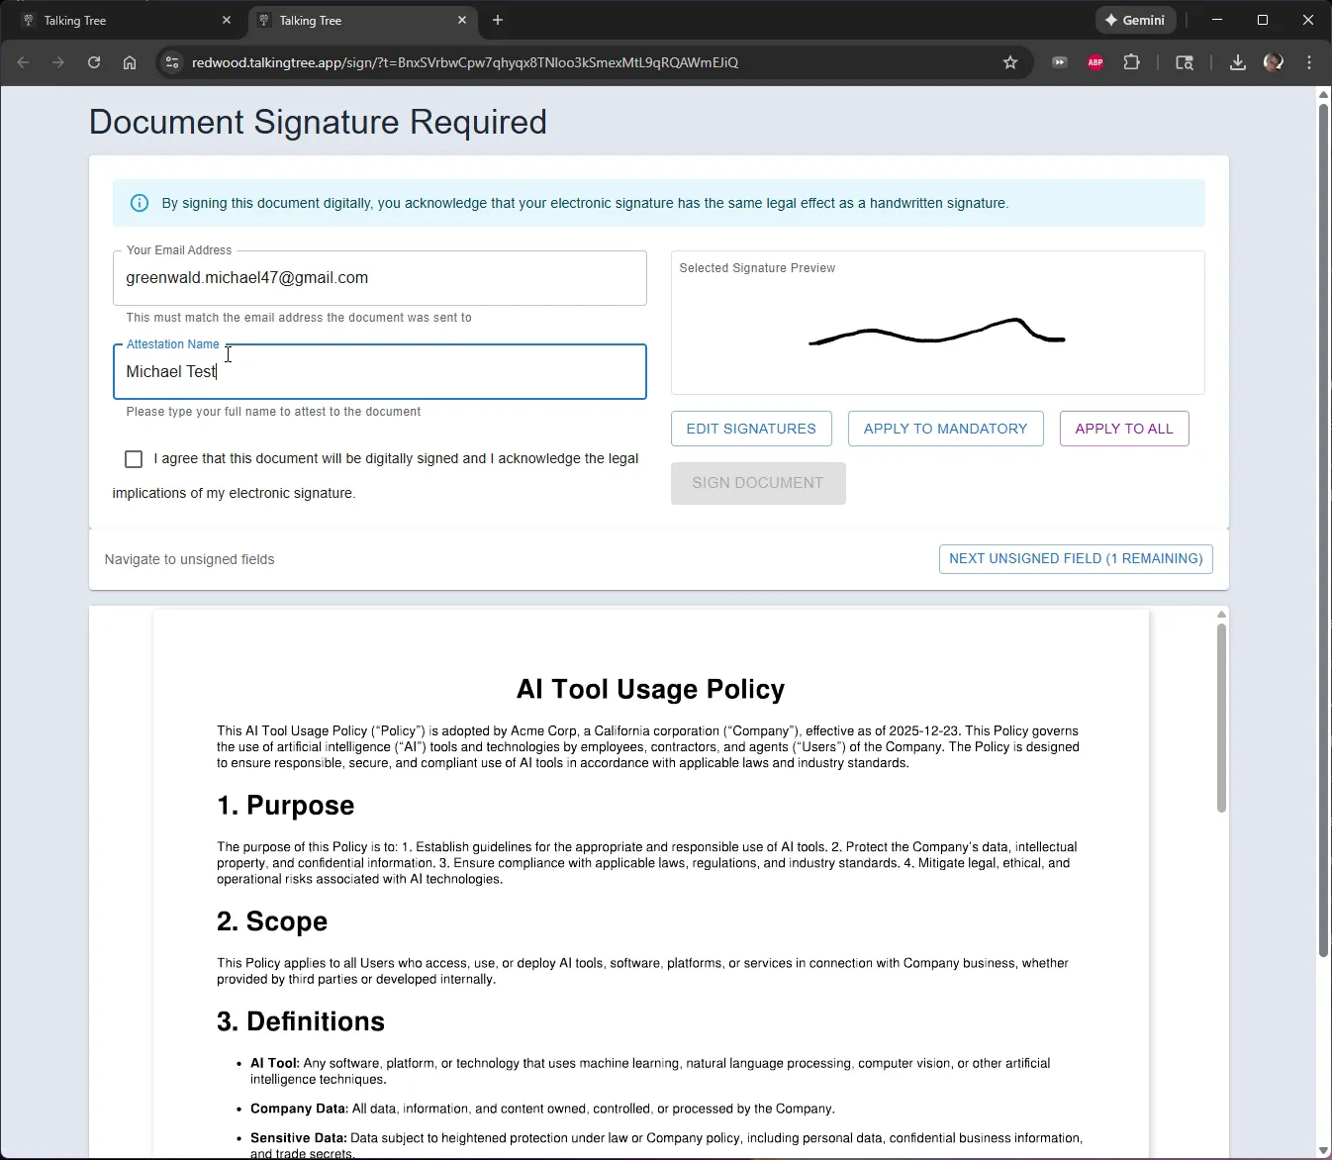
Task: Go to Next Unsigned Field
Action: [x=1076, y=558]
